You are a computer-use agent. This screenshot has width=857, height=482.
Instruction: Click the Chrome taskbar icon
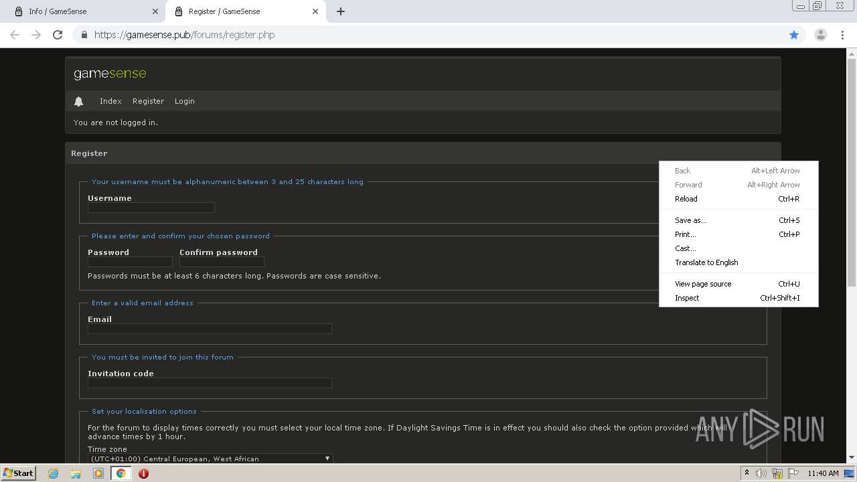click(x=121, y=473)
